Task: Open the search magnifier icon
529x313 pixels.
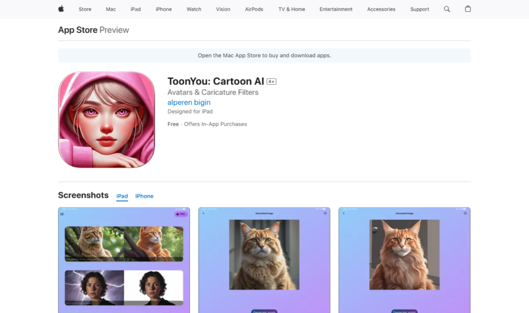Action: pos(447,9)
